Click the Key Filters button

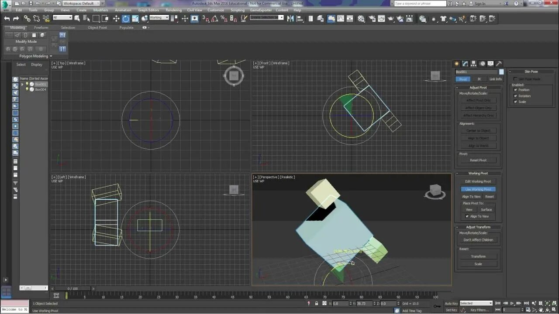pos(479,310)
